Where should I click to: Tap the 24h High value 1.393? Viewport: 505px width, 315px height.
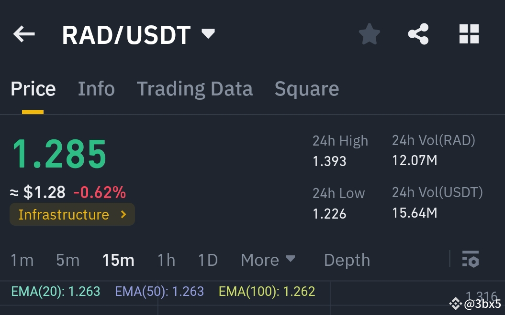(x=329, y=161)
